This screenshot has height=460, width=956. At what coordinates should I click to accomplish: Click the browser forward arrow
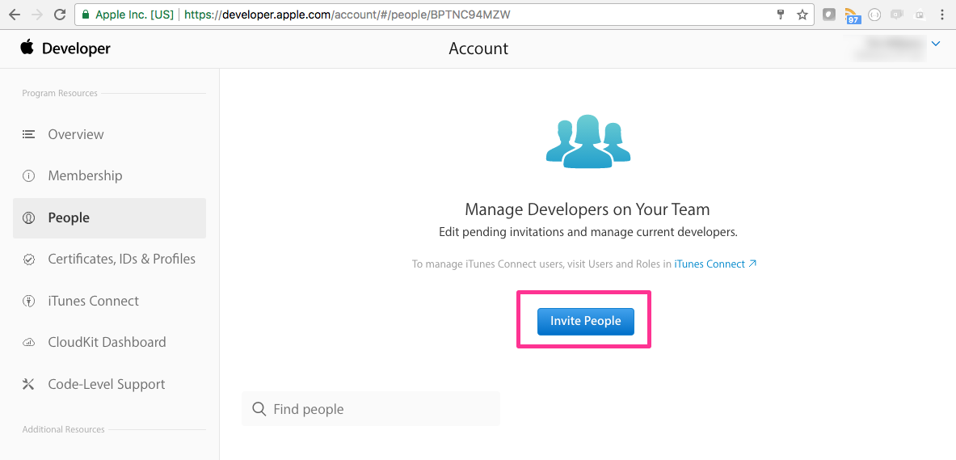36,15
